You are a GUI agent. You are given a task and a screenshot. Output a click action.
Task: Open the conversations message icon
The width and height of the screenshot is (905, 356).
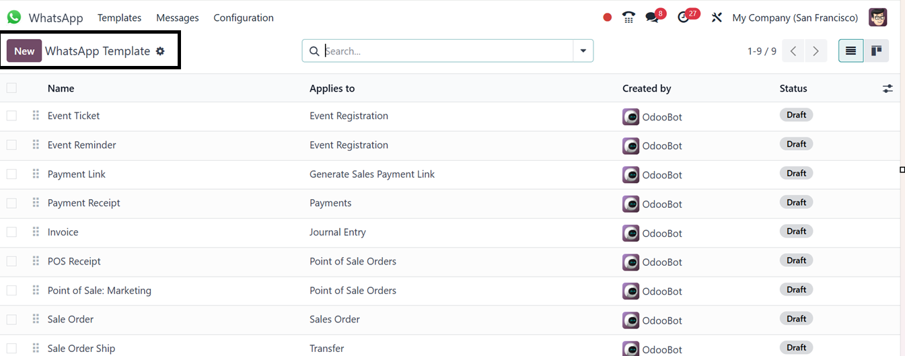(x=652, y=17)
